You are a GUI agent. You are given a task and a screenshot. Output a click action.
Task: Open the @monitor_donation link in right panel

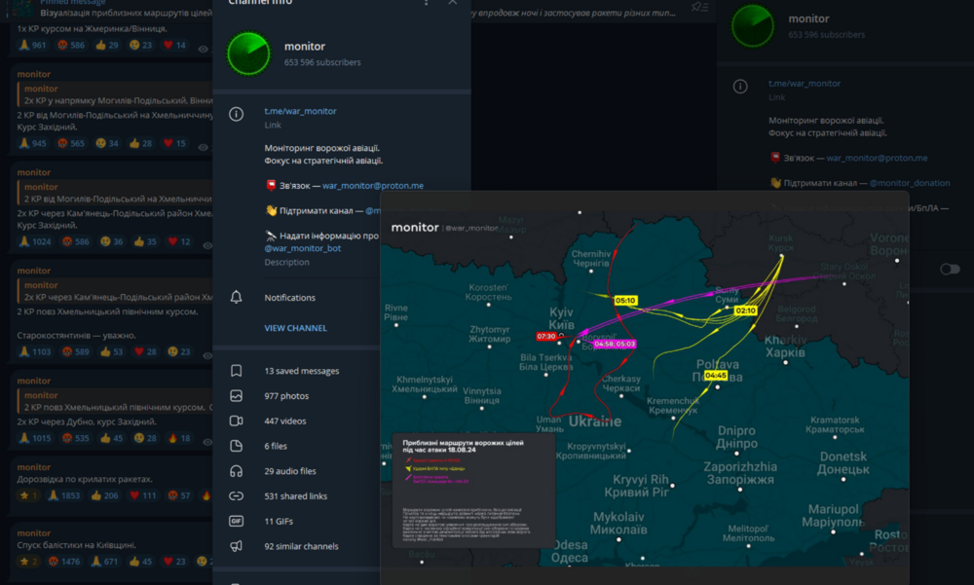point(910,182)
